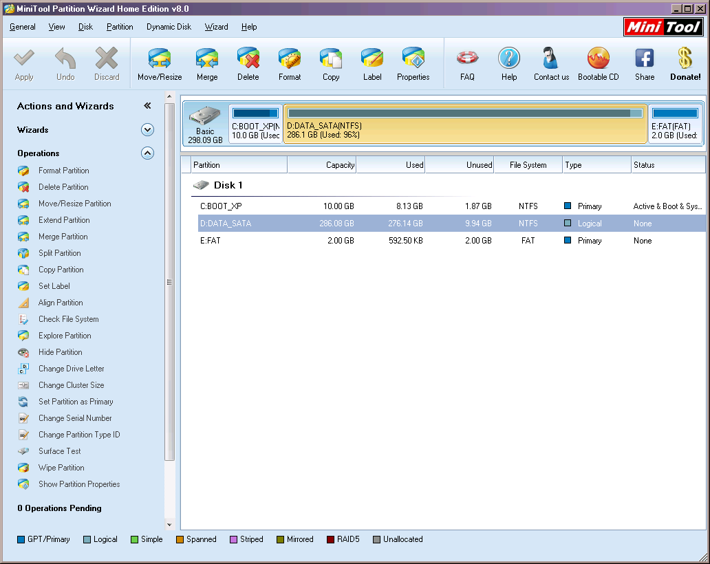Open the General menu
This screenshot has height=564, width=710.
pyautogui.click(x=22, y=27)
